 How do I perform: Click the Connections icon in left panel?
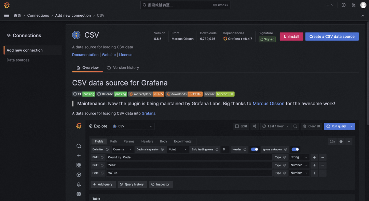pyautogui.click(x=8, y=36)
